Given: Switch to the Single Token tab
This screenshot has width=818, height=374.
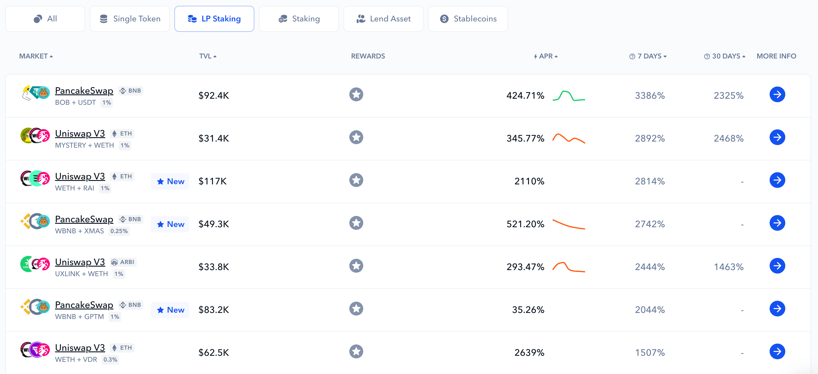Looking at the screenshot, I should 129,19.
